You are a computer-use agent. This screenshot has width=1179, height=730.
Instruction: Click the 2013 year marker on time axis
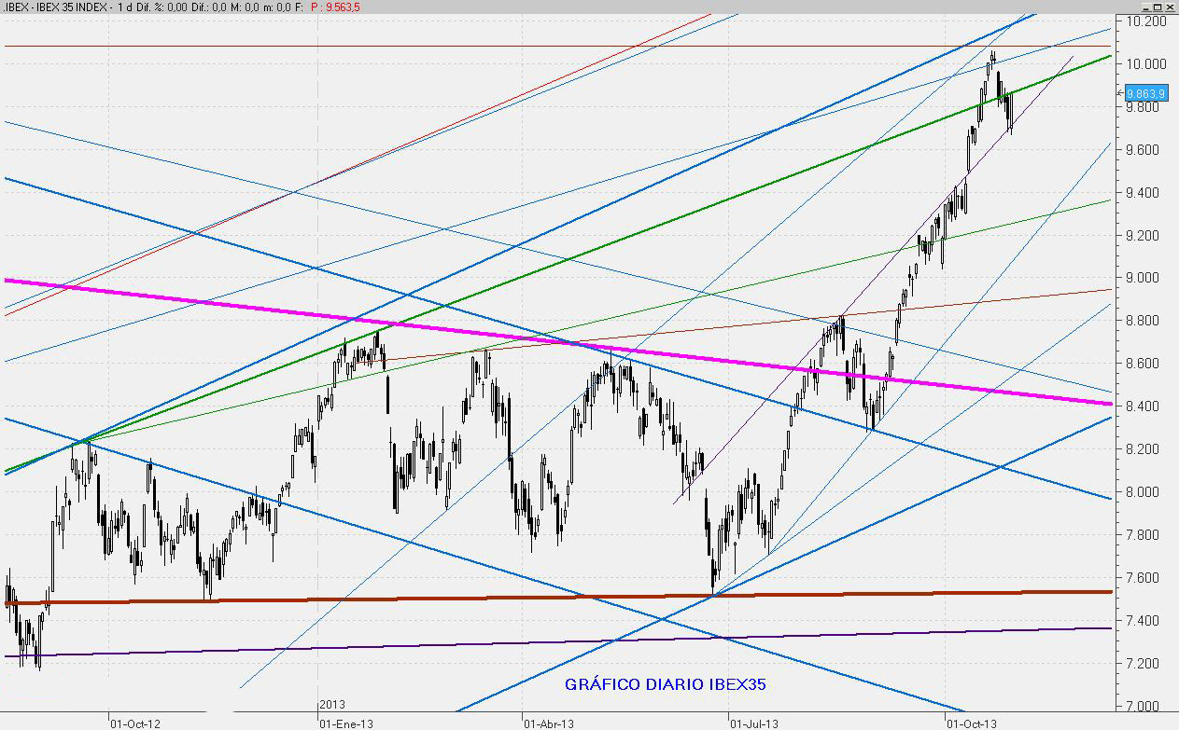coord(331,705)
